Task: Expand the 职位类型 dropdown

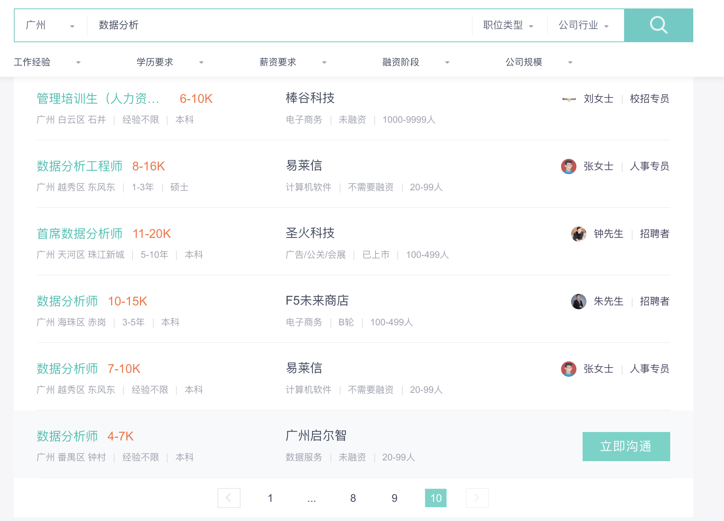Action: pyautogui.click(x=508, y=25)
